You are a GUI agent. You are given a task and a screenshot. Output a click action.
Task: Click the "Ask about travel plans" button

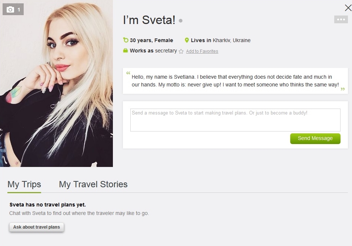36,227
